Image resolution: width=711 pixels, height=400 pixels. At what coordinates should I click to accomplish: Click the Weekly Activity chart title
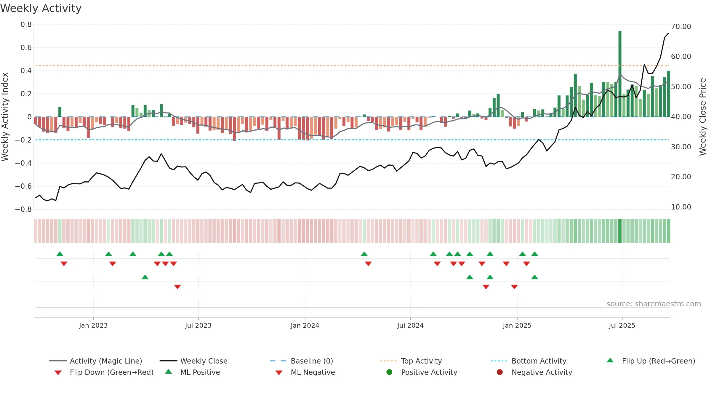point(41,8)
